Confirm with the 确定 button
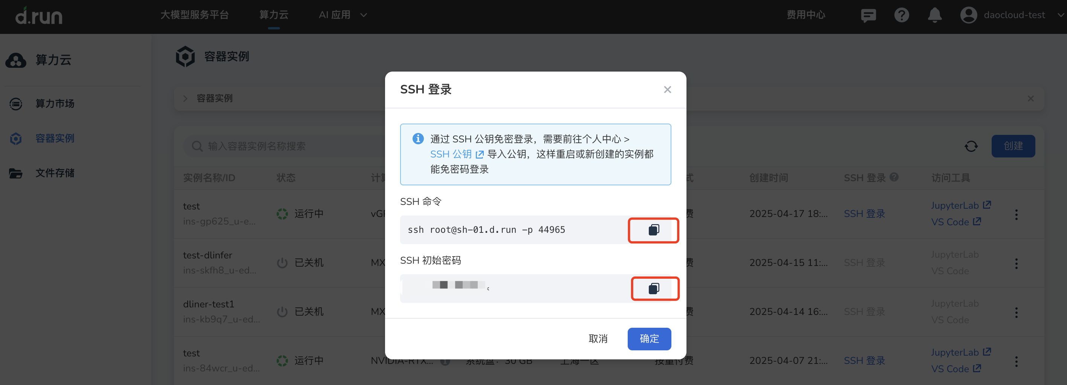The width and height of the screenshot is (1067, 385). tap(649, 339)
